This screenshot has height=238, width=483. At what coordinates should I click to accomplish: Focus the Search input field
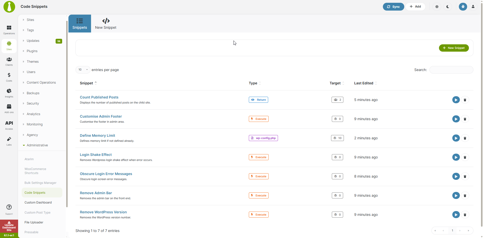[x=451, y=70]
